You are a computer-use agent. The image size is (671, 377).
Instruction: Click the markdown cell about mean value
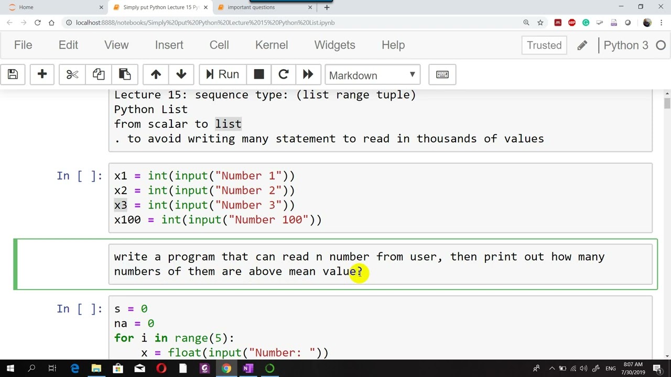tap(380, 264)
